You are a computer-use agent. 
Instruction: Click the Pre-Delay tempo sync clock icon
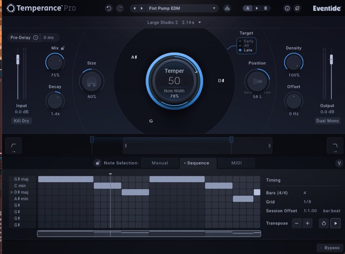pyautogui.click(x=36, y=38)
